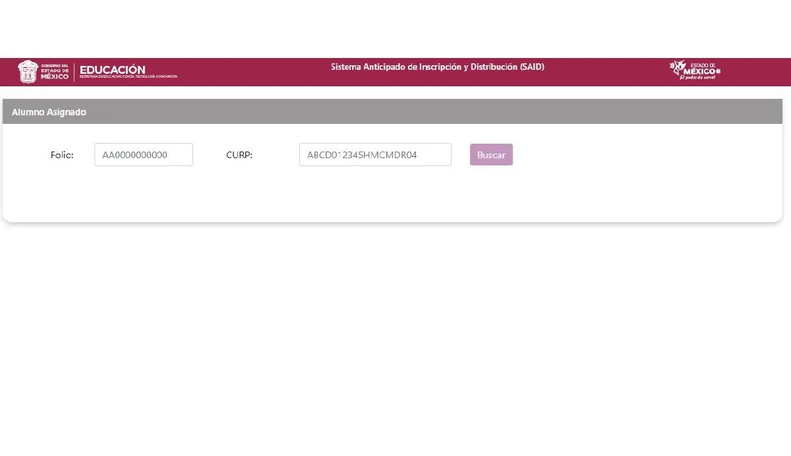Image resolution: width=791 pixels, height=456 pixels.
Task: Select the CURP label text
Action: pyautogui.click(x=239, y=154)
